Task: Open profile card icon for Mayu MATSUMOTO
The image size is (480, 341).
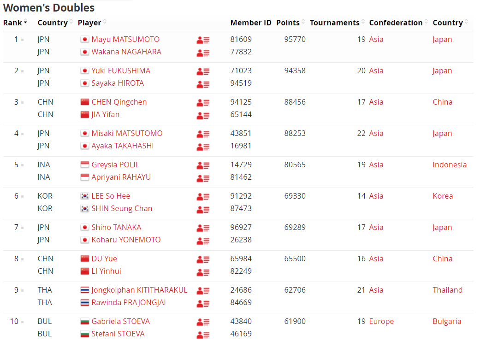Action: (x=203, y=40)
